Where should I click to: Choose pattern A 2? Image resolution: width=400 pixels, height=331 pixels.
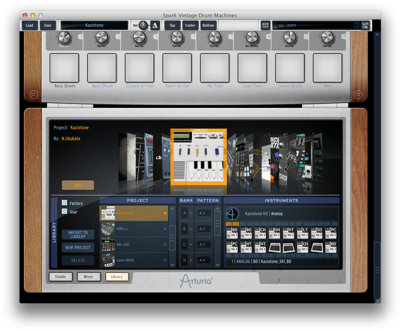(x=204, y=229)
